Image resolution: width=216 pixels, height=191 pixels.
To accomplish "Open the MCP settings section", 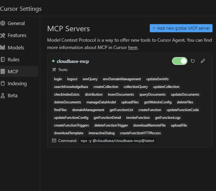I will [19, 71].
